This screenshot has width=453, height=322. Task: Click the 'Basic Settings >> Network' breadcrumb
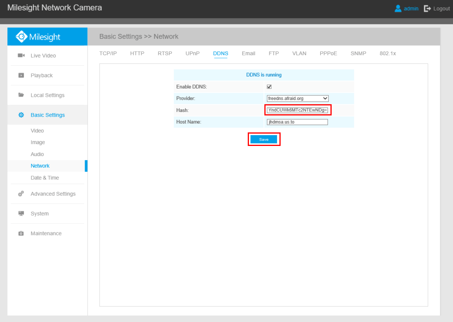[139, 37]
